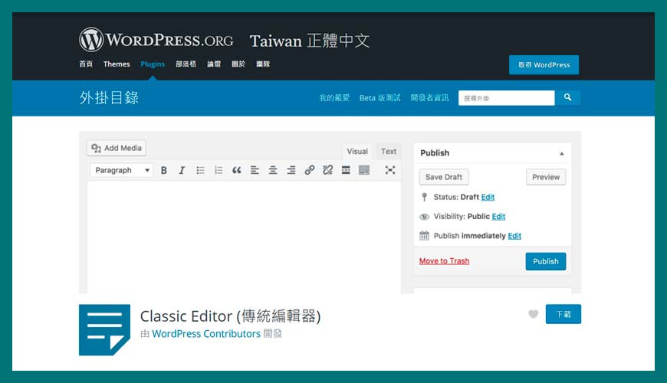Click the visibility eye icon
This screenshot has width=667, height=383.
coord(424,217)
